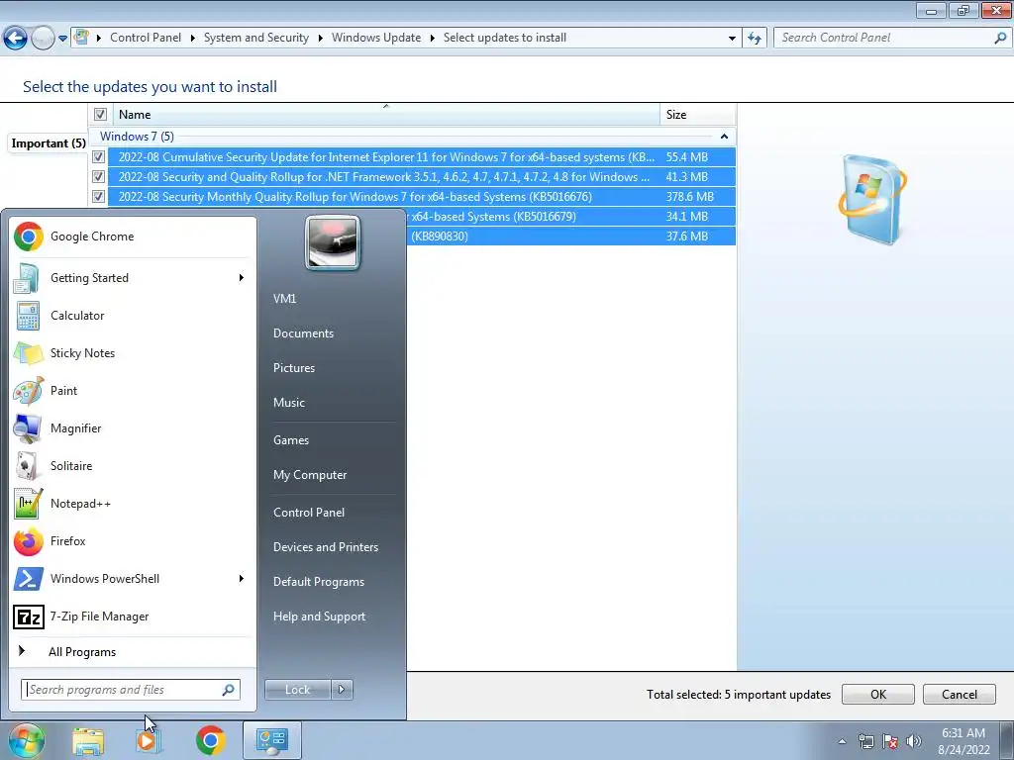Click the magnifier icon in the Start search box

(x=229, y=690)
